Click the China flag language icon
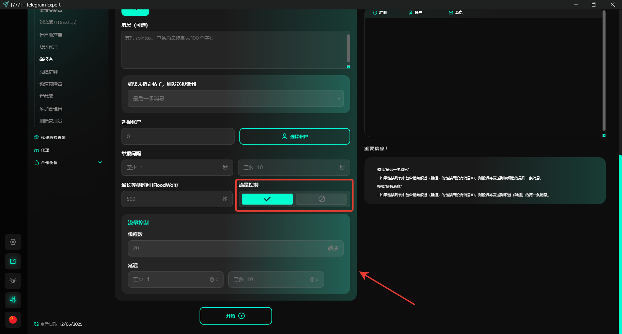 coord(13,320)
